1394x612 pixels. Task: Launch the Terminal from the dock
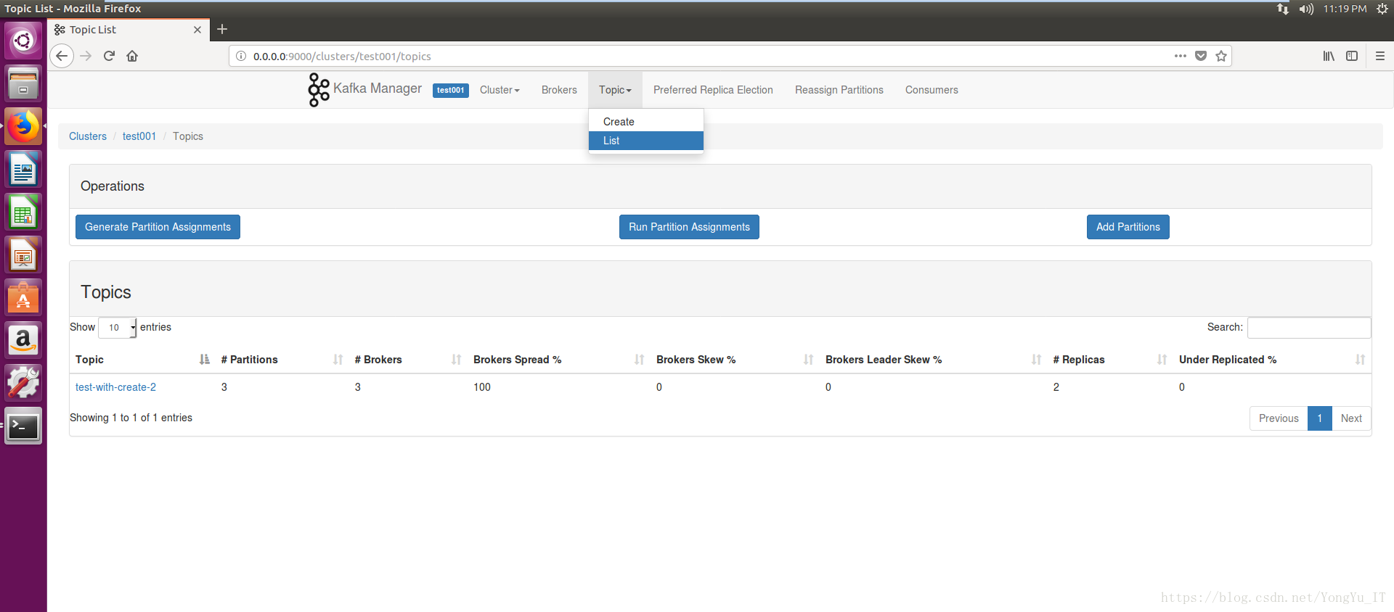(x=23, y=426)
